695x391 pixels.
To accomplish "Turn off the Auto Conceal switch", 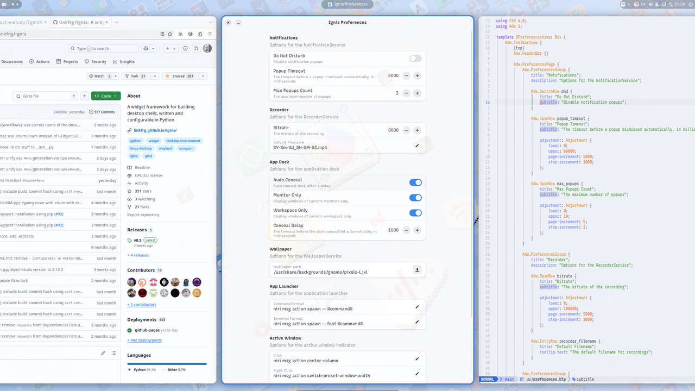I will (x=415, y=182).
